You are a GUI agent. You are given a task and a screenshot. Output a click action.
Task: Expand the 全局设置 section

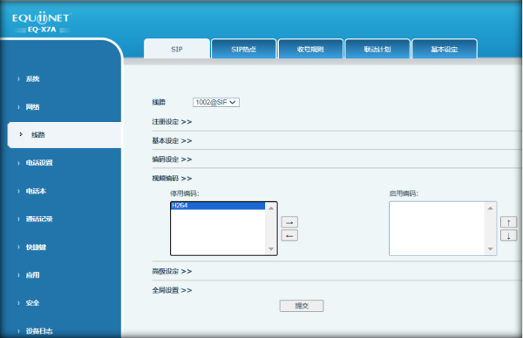172,290
